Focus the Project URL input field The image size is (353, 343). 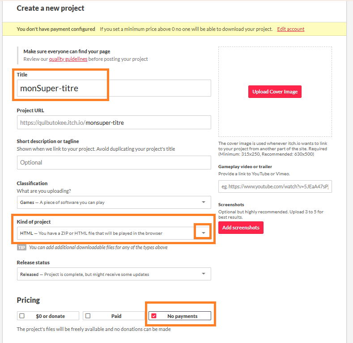point(114,122)
